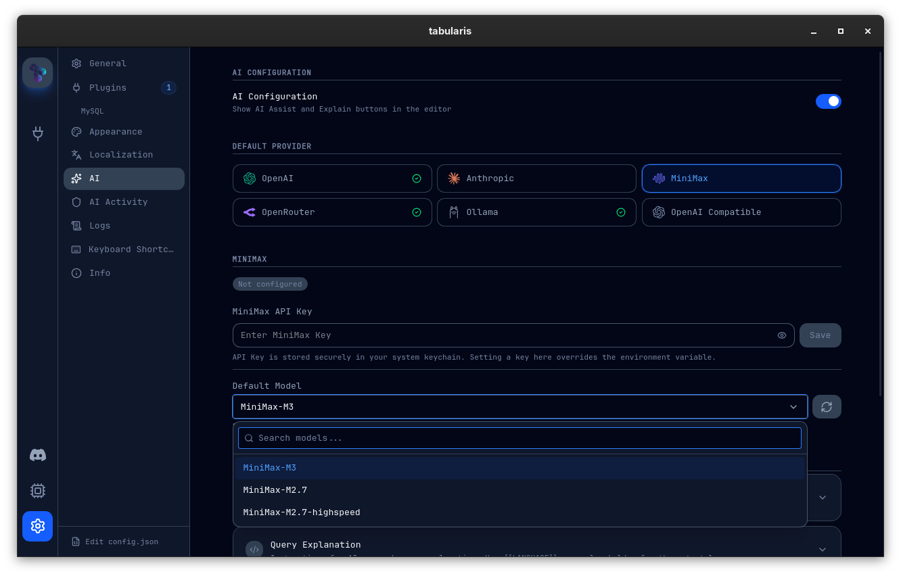Click the MiniMax waveform icon

tap(659, 178)
